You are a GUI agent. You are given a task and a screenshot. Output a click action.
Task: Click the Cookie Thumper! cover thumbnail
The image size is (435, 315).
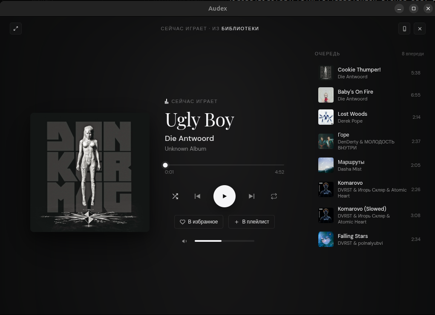(x=326, y=73)
